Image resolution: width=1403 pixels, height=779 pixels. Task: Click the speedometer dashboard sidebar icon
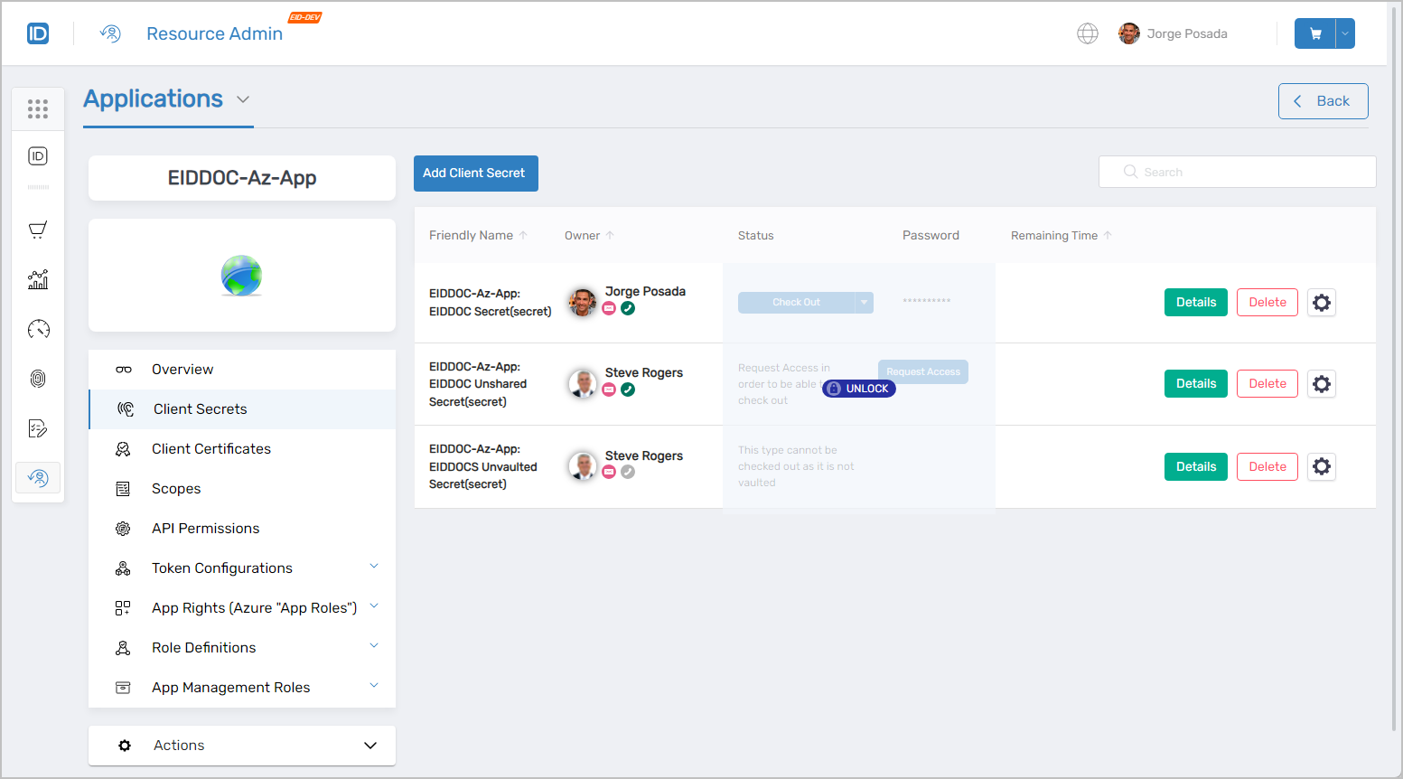[38, 329]
